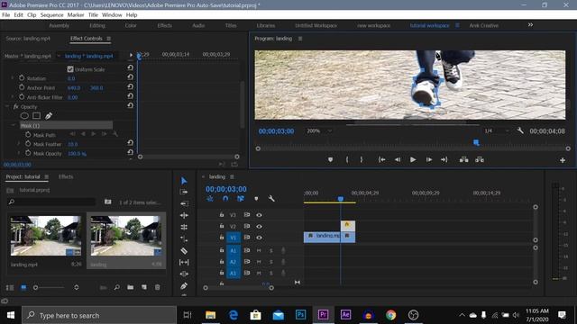Open playback resolution 1/4 dropdown
Viewport: 577px width, 324px height.
pos(497,130)
